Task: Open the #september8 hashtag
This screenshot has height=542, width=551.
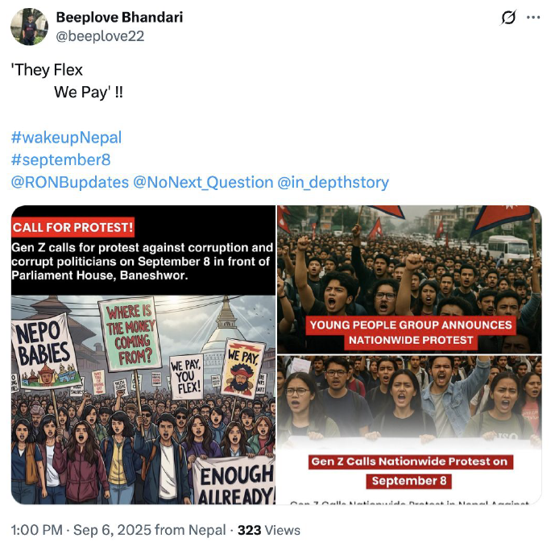Action: 60,159
